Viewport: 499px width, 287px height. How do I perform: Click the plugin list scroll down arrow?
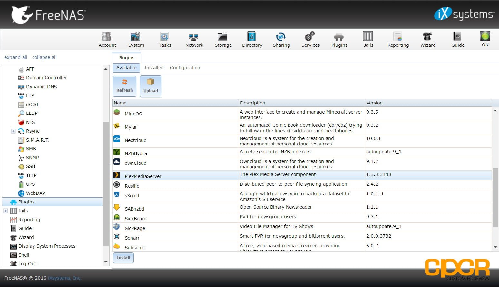point(495,247)
